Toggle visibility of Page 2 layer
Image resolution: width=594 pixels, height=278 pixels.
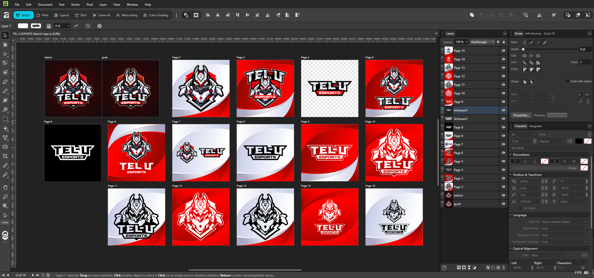tap(504, 187)
